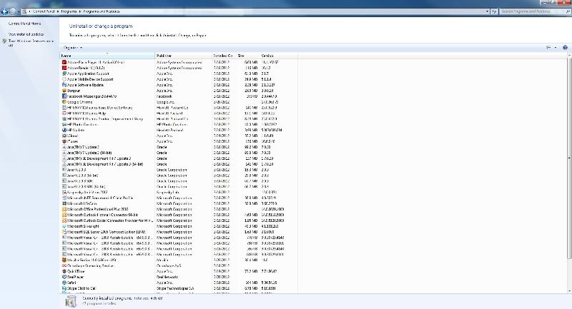The height and width of the screenshot is (309, 572).
Task: Click Skype Technologies S.A. publisher cell
Action: click(175, 288)
